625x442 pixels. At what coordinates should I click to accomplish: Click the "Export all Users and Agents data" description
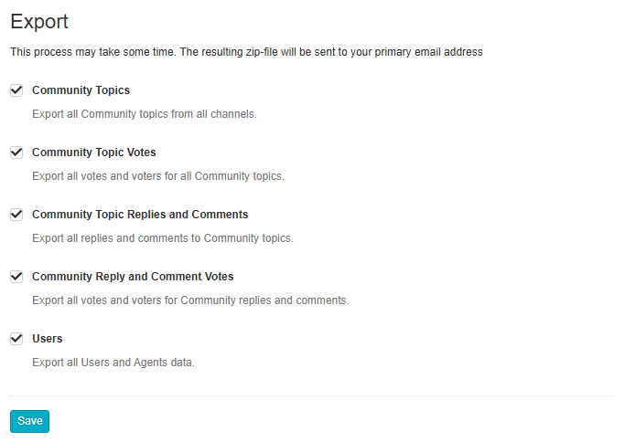(113, 363)
